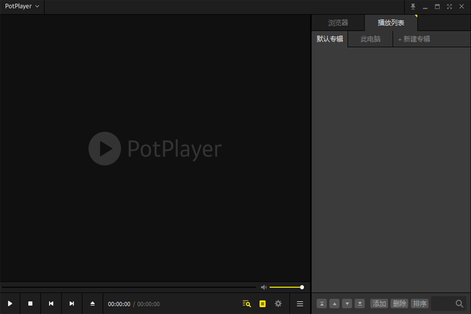Stop playback with the Stop button
The image size is (471, 314).
(31, 303)
